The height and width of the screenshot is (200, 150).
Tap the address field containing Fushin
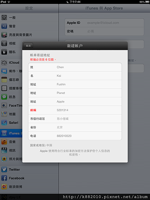75,84
